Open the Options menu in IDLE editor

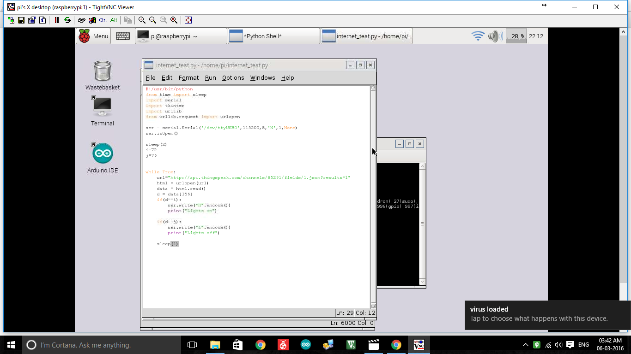click(x=233, y=78)
